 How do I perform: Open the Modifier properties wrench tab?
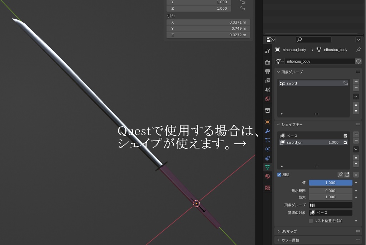267,131
